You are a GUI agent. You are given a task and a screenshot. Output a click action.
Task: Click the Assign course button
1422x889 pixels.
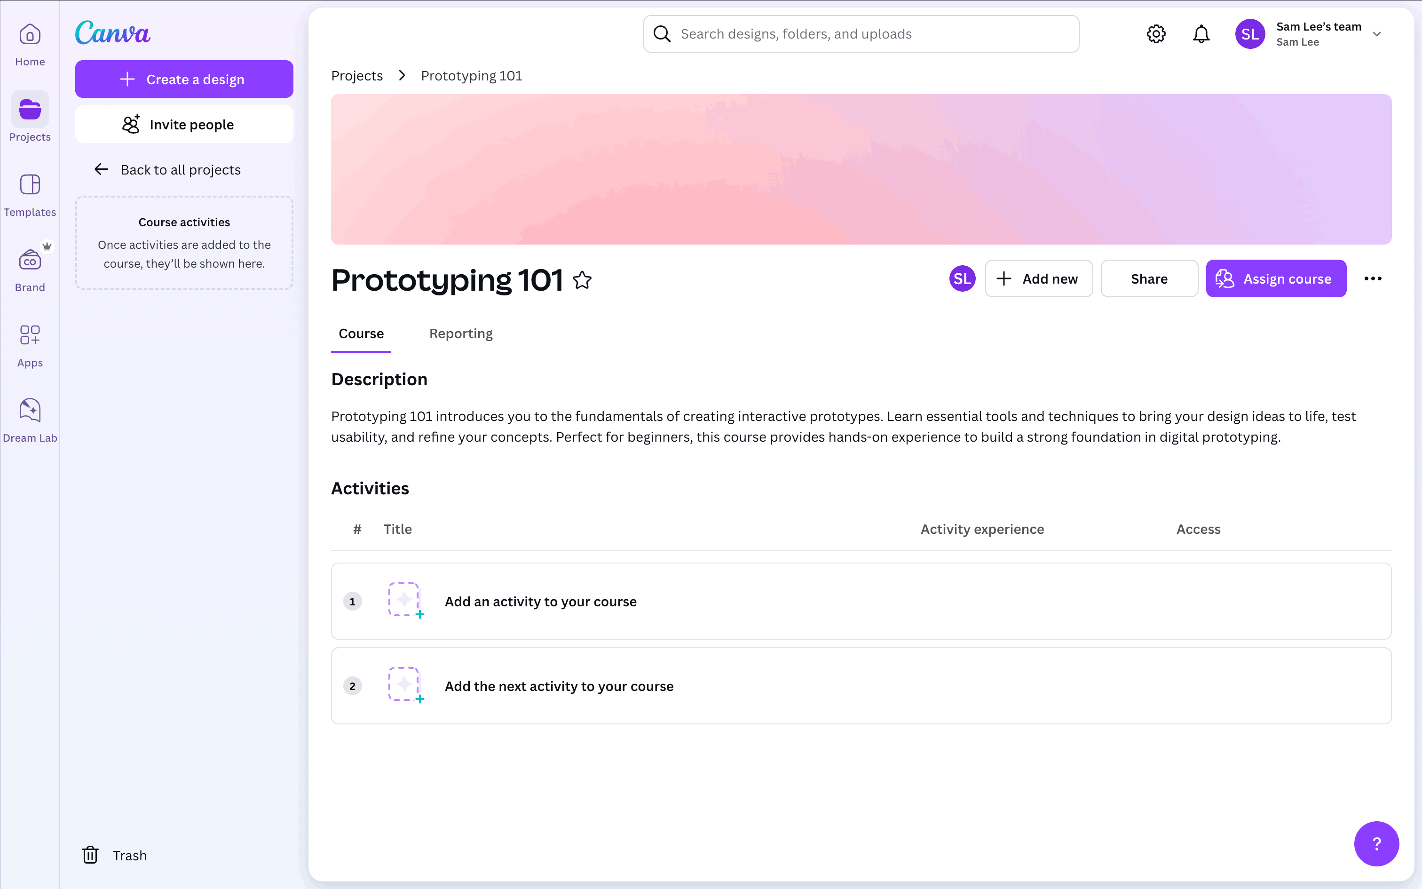click(x=1276, y=278)
